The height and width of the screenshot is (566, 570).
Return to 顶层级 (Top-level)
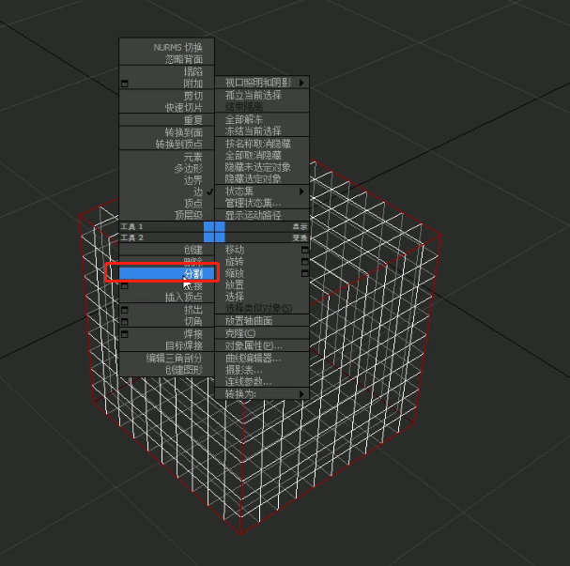[189, 215]
